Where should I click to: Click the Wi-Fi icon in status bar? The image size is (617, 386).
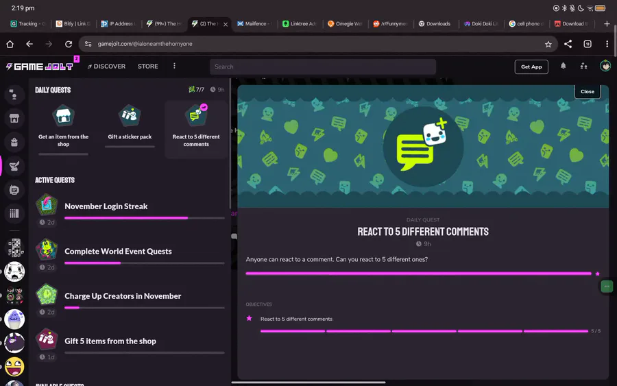click(x=590, y=8)
